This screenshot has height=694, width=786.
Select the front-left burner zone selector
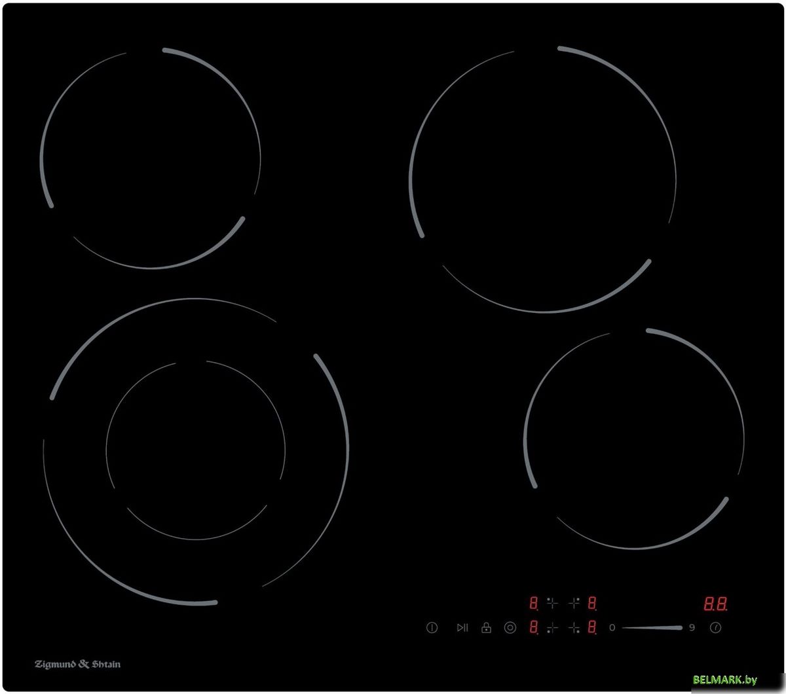(x=552, y=628)
